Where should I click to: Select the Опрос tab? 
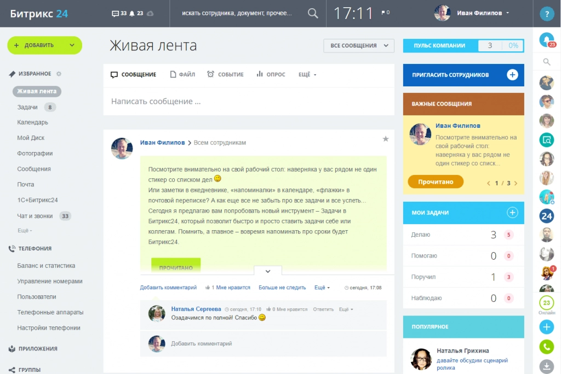tap(271, 74)
